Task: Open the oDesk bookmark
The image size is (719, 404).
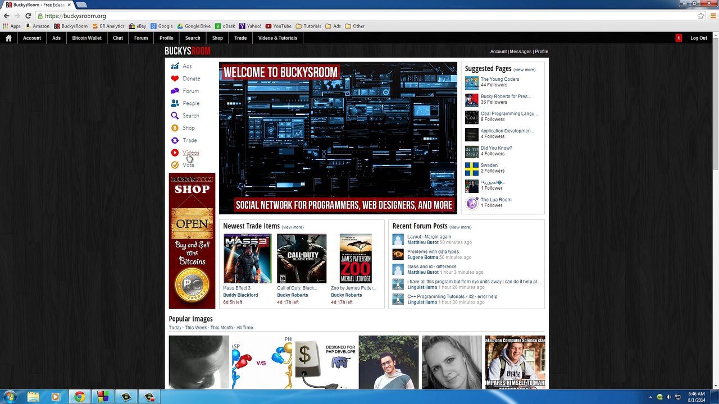Action: pos(225,26)
